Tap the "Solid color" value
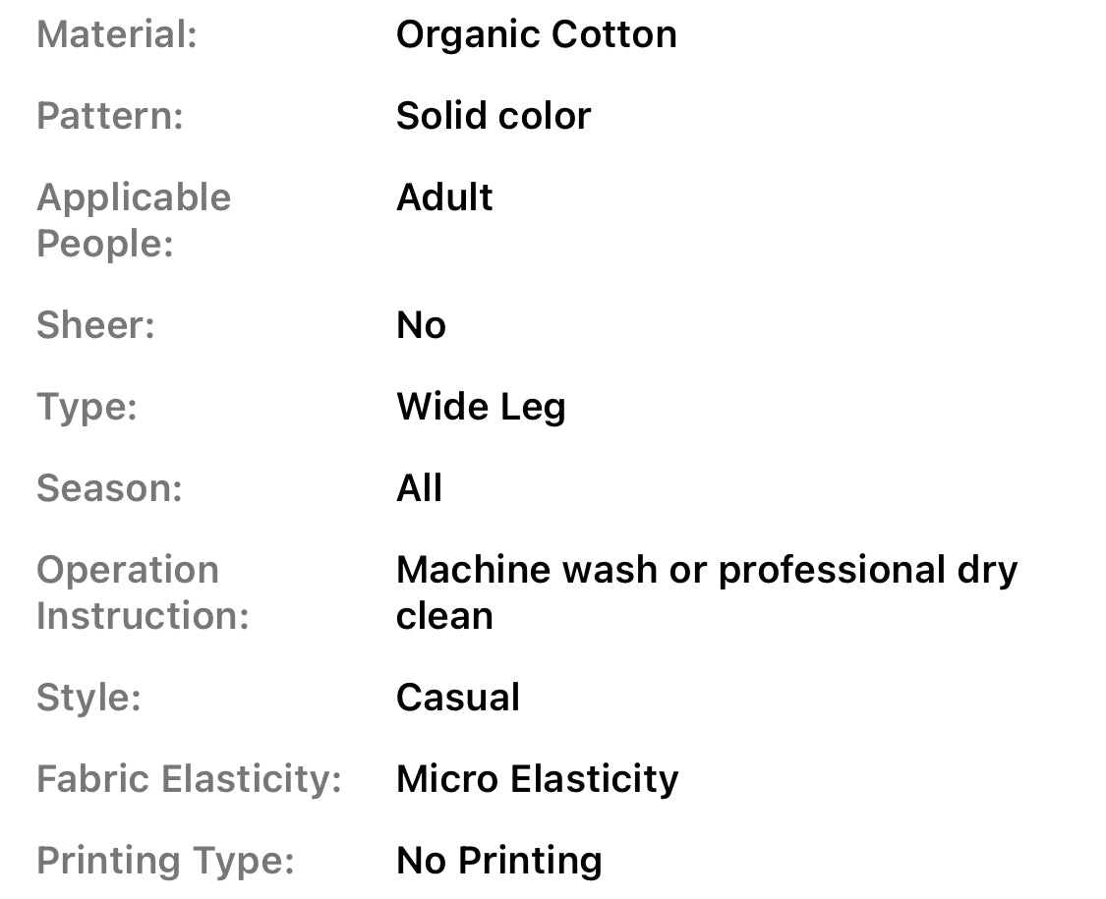This screenshot has width=1106, height=899. coord(493,116)
